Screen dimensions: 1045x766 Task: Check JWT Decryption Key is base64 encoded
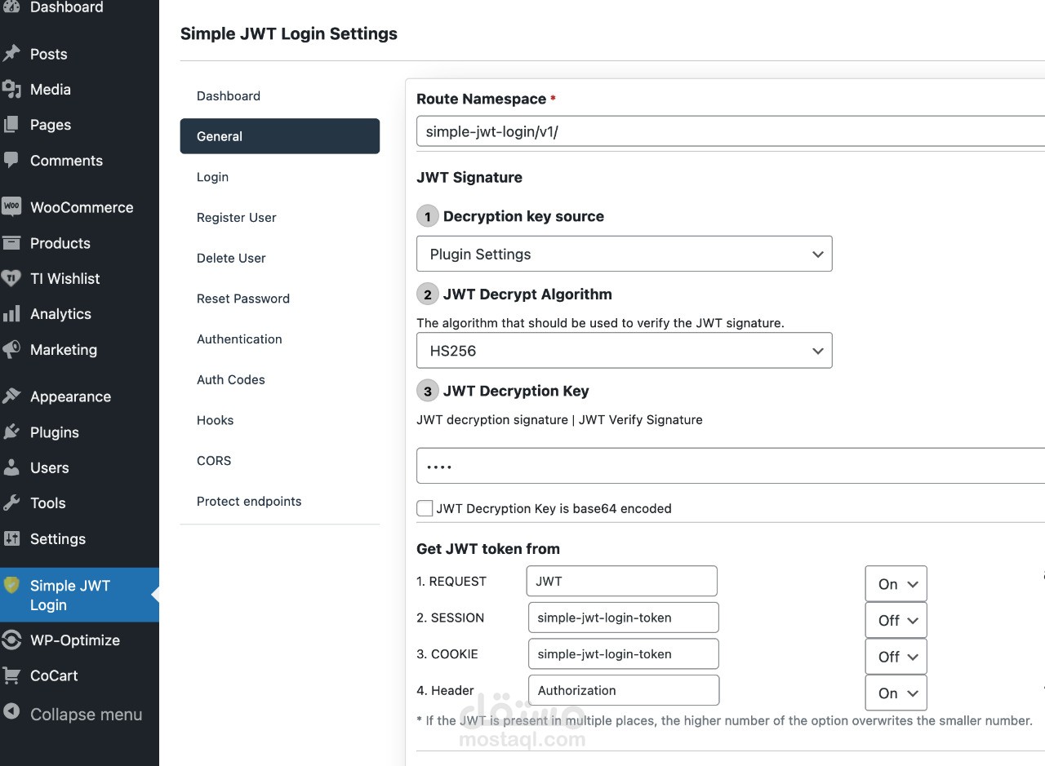425,507
